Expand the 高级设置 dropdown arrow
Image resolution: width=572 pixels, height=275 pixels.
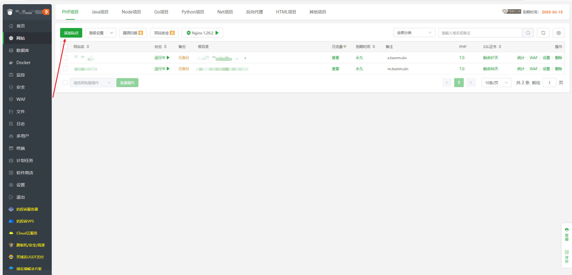(111, 33)
